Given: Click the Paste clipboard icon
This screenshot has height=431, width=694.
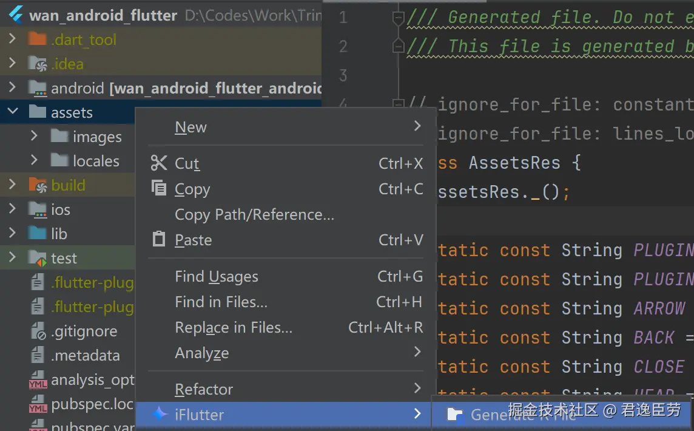Looking at the screenshot, I should [x=159, y=239].
